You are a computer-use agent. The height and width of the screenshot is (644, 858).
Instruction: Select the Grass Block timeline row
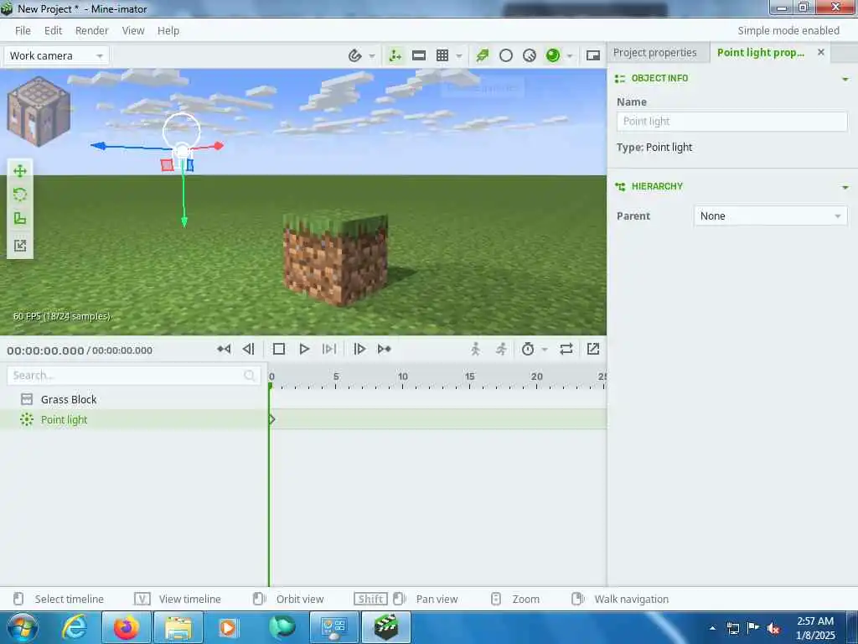pos(133,399)
